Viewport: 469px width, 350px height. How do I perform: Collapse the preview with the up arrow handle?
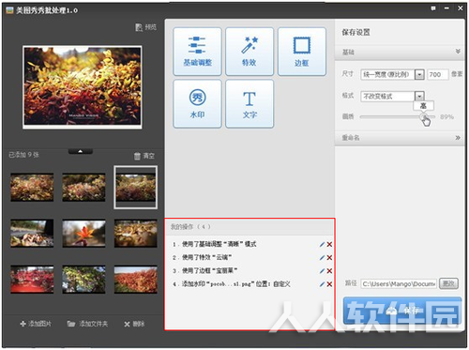tap(81, 151)
